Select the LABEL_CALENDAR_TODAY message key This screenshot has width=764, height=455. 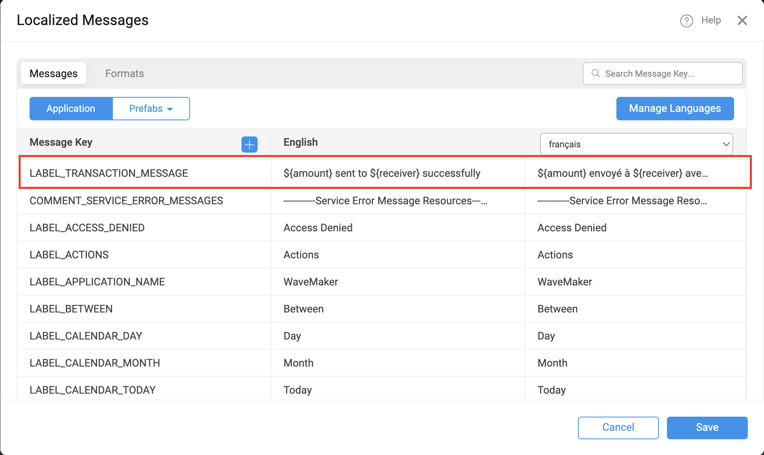pyautogui.click(x=92, y=390)
